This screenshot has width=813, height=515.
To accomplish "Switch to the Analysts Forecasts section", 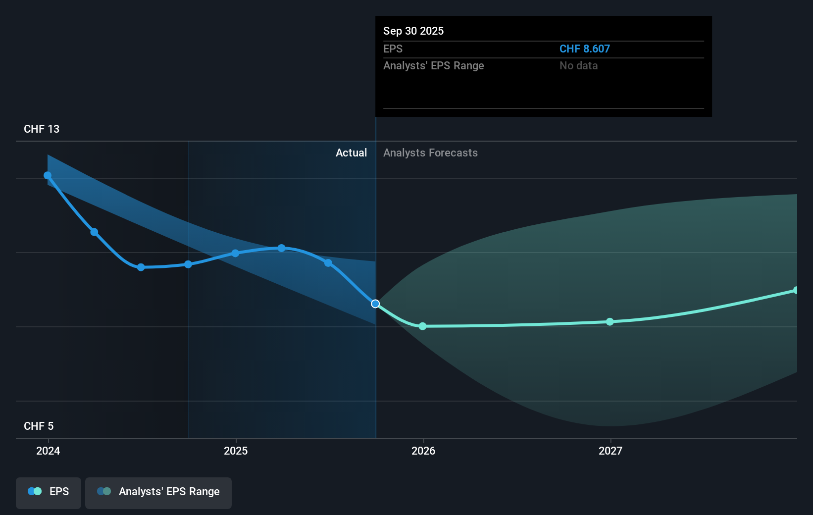I will coord(430,153).
